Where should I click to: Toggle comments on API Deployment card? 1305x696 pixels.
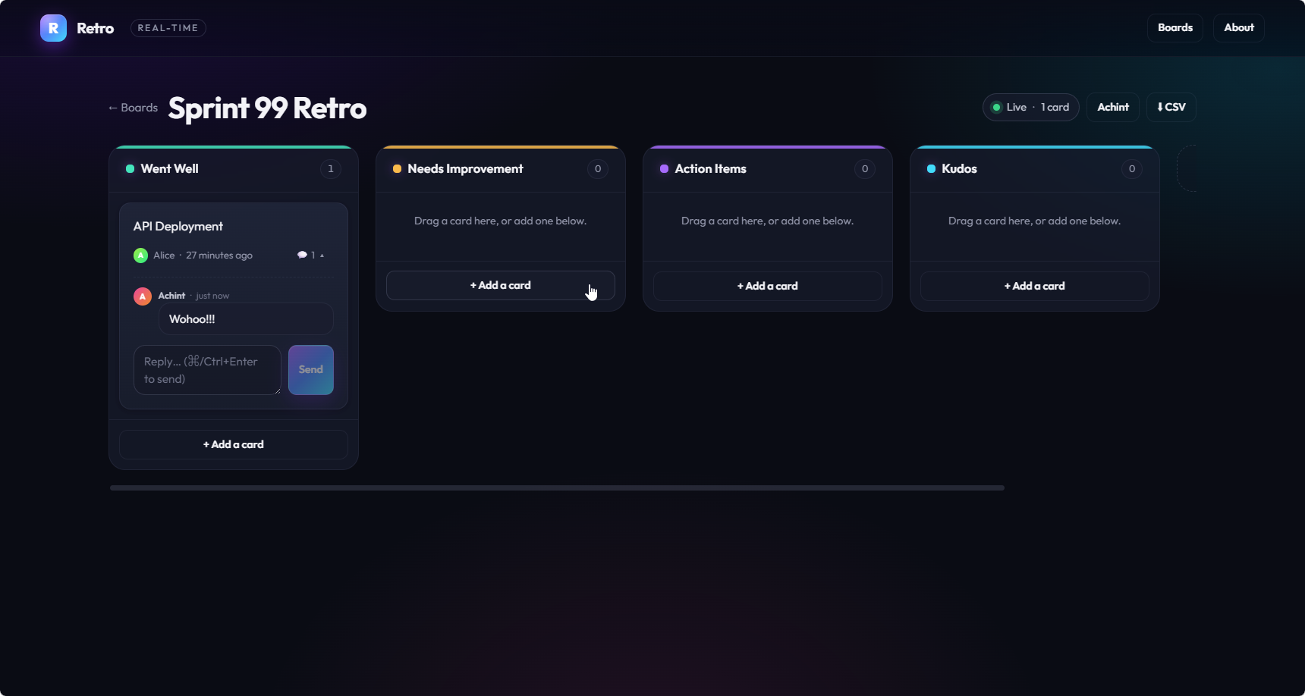[x=311, y=256]
